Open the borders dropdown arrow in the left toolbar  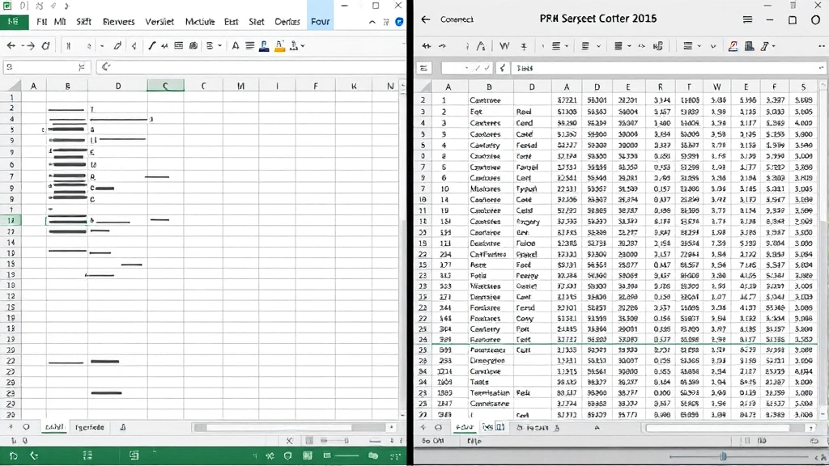click(x=219, y=46)
